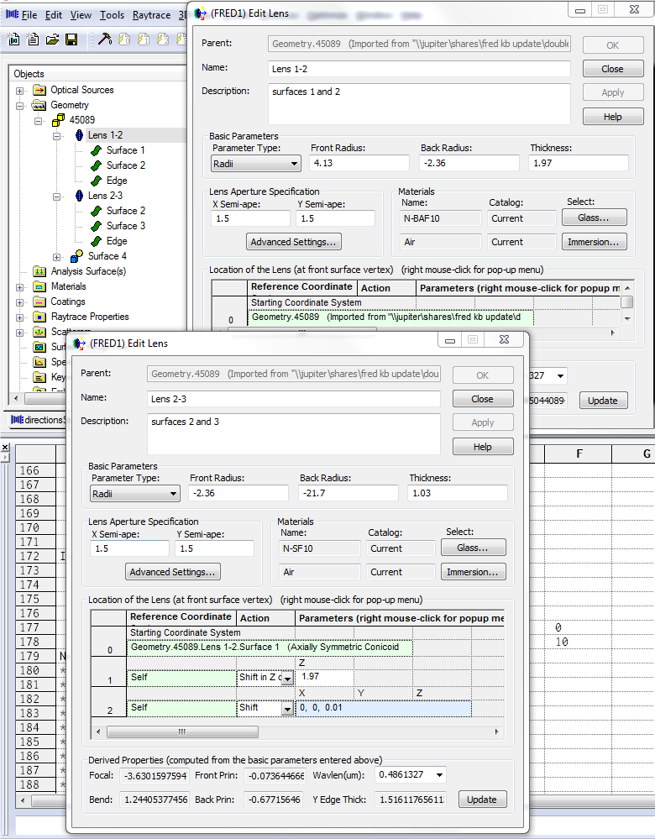Click Close in the Lens 2-3 dialog

[x=482, y=399]
